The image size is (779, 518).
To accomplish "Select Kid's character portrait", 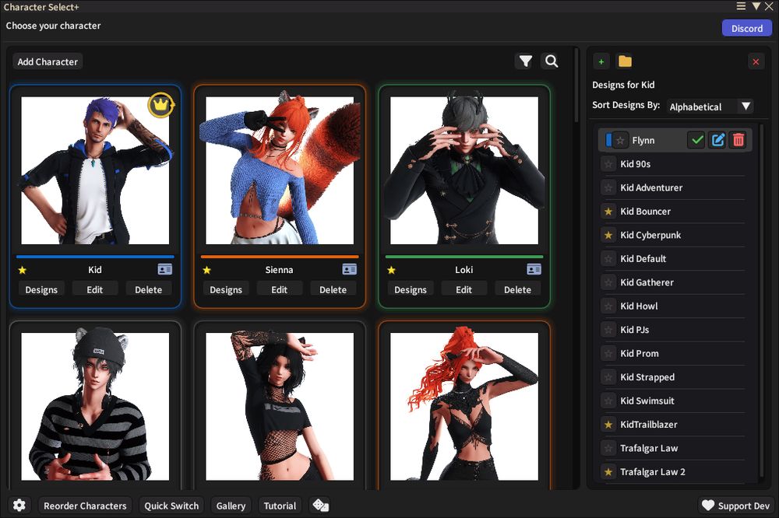I will [x=95, y=170].
